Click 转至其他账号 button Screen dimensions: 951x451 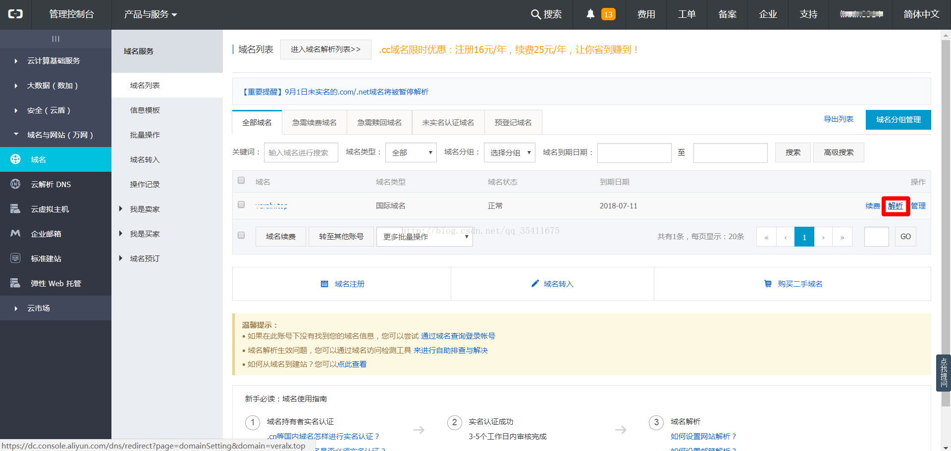pyautogui.click(x=341, y=237)
